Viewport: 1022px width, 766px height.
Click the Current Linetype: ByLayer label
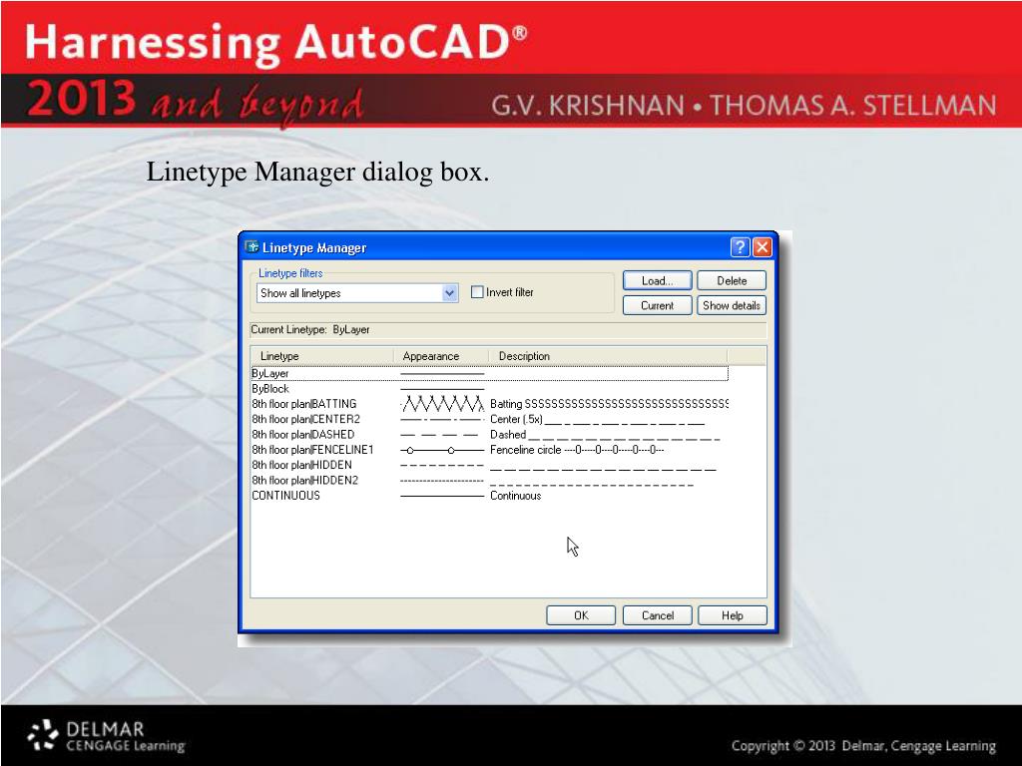point(310,329)
